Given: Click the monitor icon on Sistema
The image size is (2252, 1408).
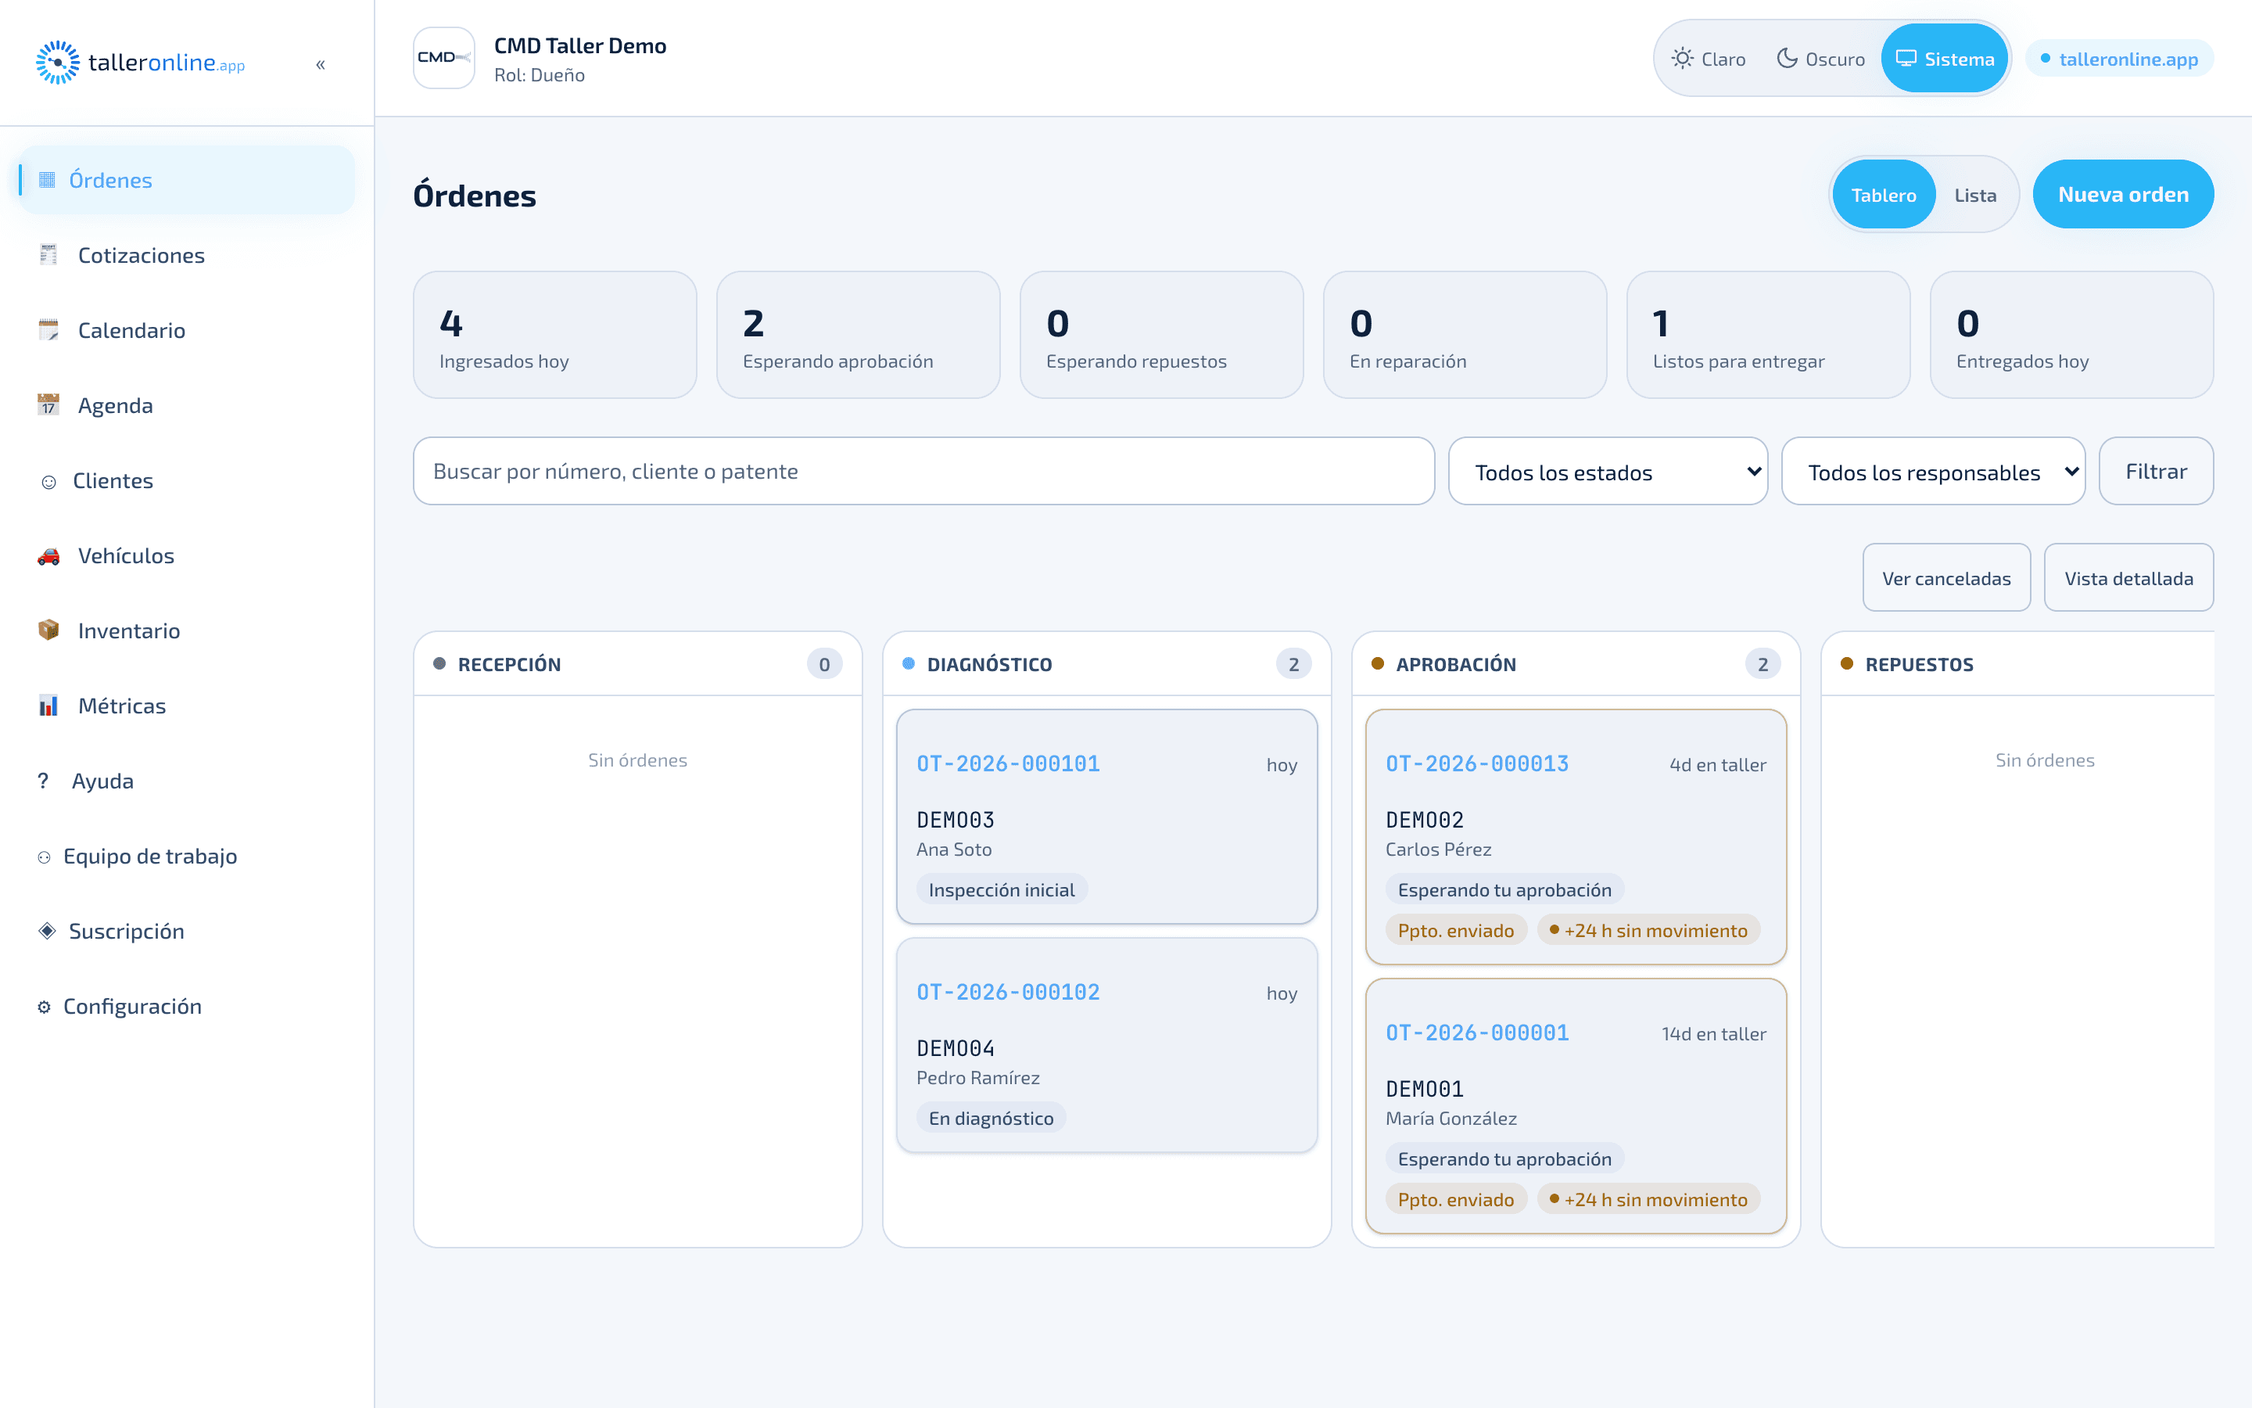Looking at the screenshot, I should (x=1906, y=59).
